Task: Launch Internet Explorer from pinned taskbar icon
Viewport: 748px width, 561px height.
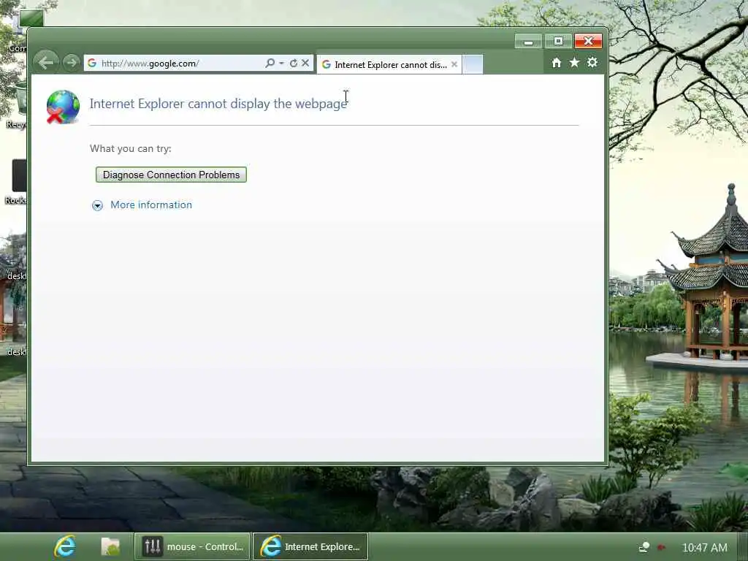Action: click(x=64, y=546)
